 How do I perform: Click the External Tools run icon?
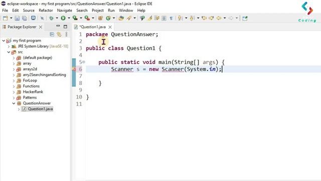(x=87, y=18)
